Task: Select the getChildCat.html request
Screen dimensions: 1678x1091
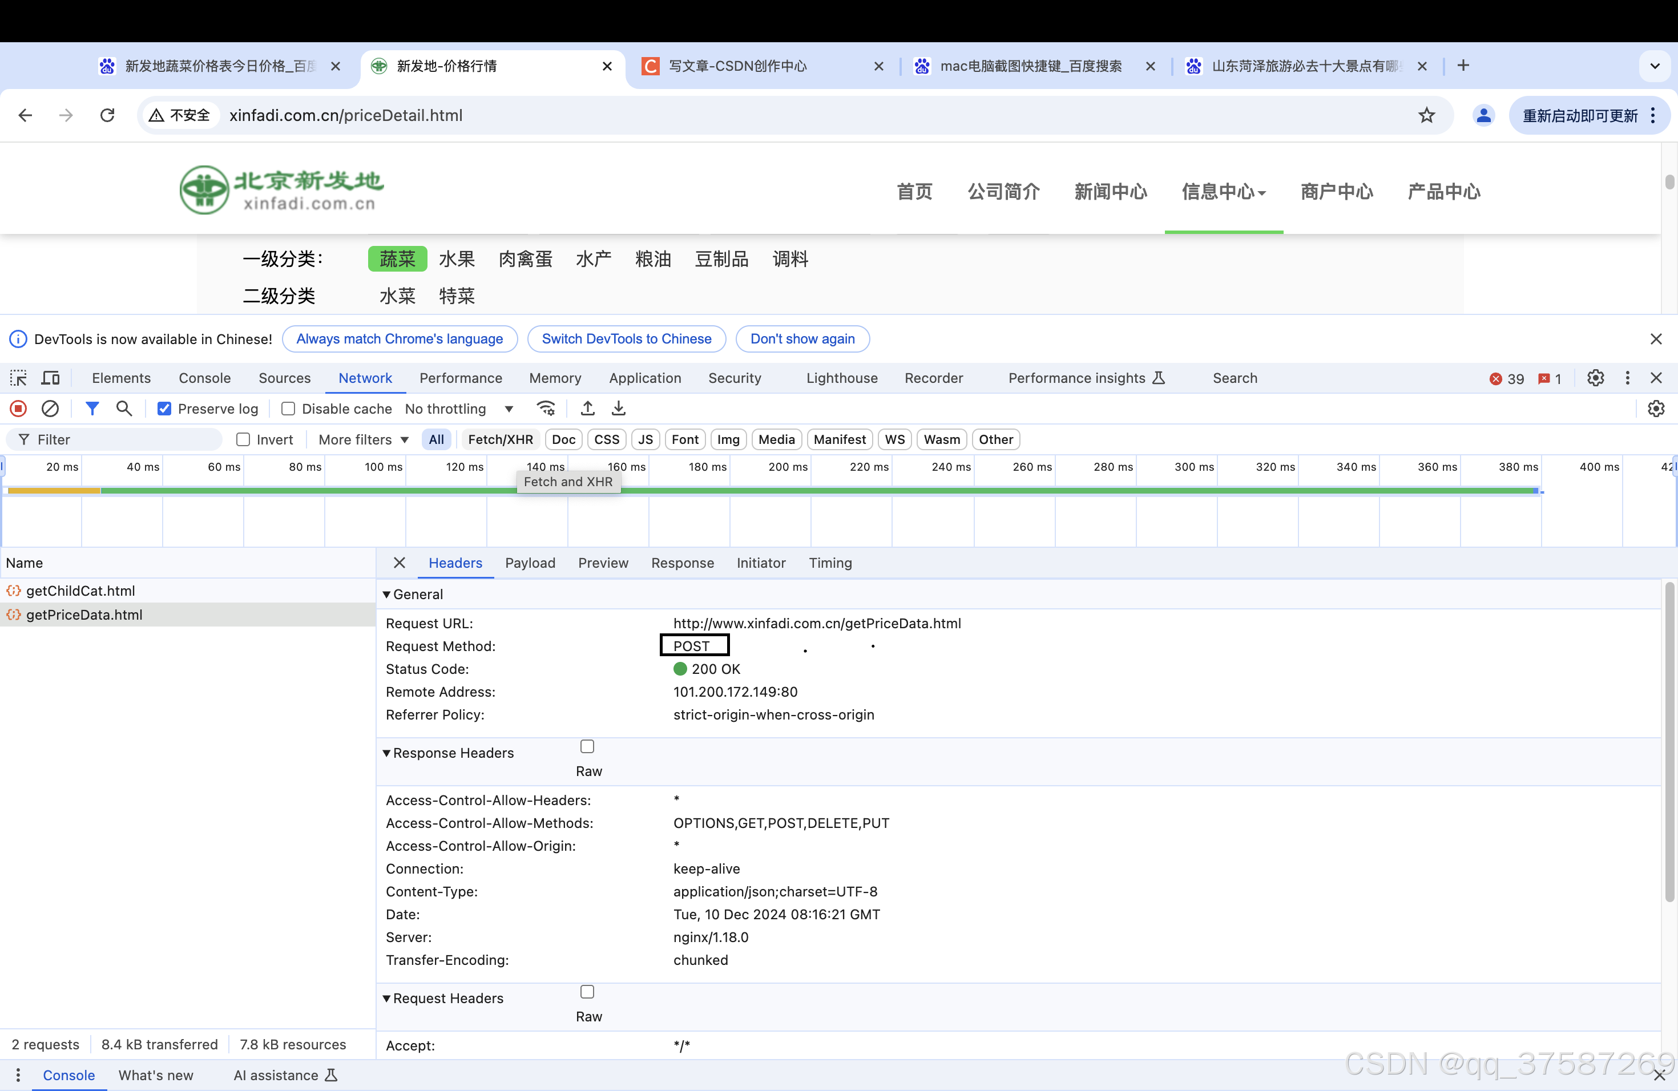Action: (80, 591)
